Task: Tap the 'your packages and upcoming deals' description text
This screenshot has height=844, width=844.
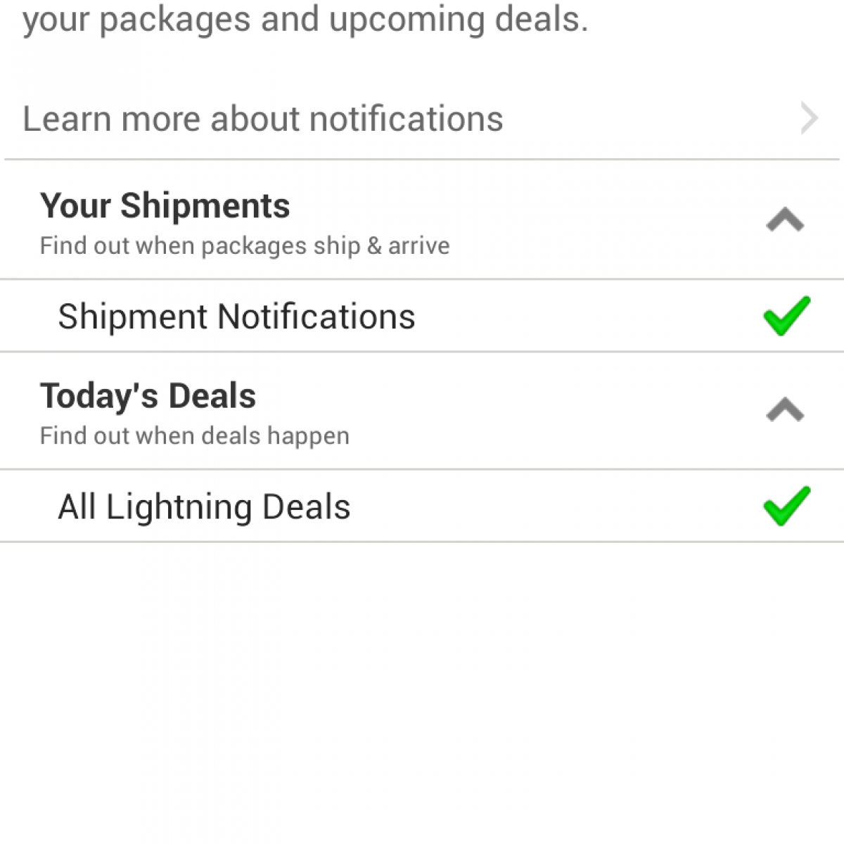Action: (x=305, y=20)
